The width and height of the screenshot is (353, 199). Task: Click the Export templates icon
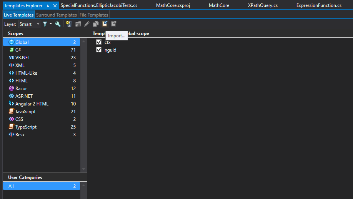pos(114,23)
